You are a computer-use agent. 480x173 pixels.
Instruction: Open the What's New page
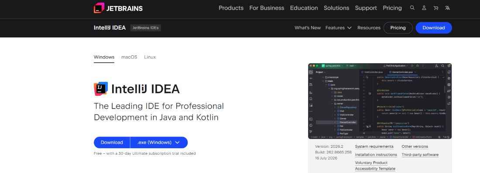pyautogui.click(x=308, y=28)
